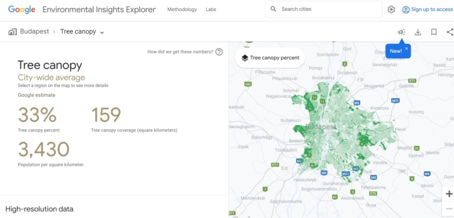The image size is (454, 218).
Task: Click Environmental Insights Explorer title
Action: tap(99, 10)
